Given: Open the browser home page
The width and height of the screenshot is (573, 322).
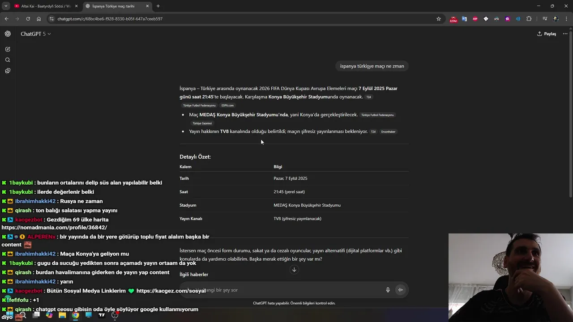Looking at the screenshot, I should pyautogui.click(x=38, y=19).
